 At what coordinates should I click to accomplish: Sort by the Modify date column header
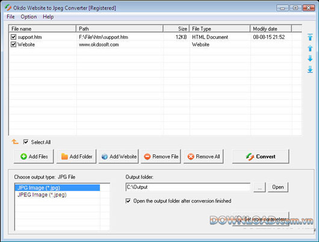[x=271, y=29]
